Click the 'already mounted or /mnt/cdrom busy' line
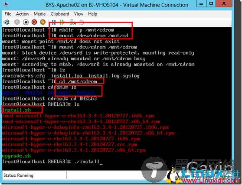Screen dimensions: 242x185 click(x=74, y=58)
